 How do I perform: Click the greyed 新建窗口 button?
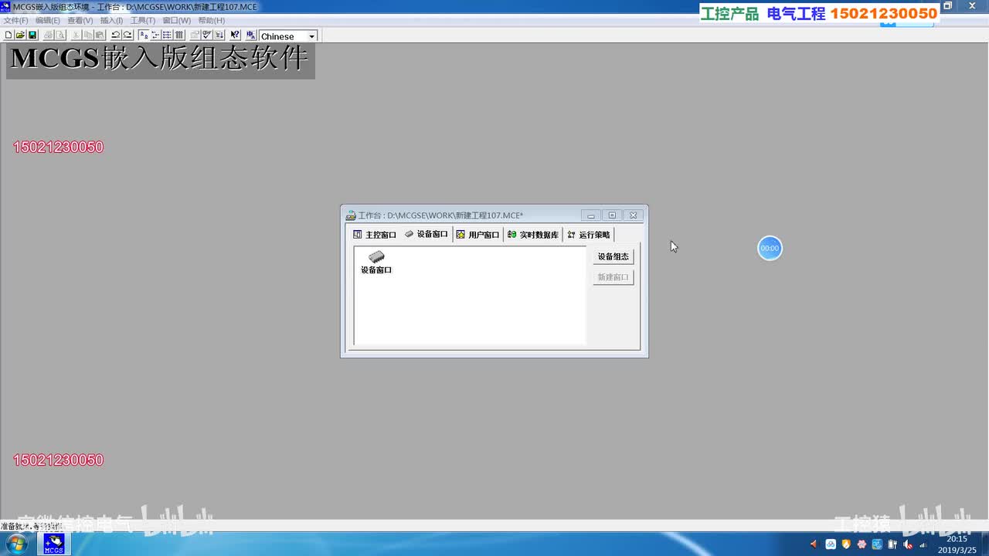point(613,277)
